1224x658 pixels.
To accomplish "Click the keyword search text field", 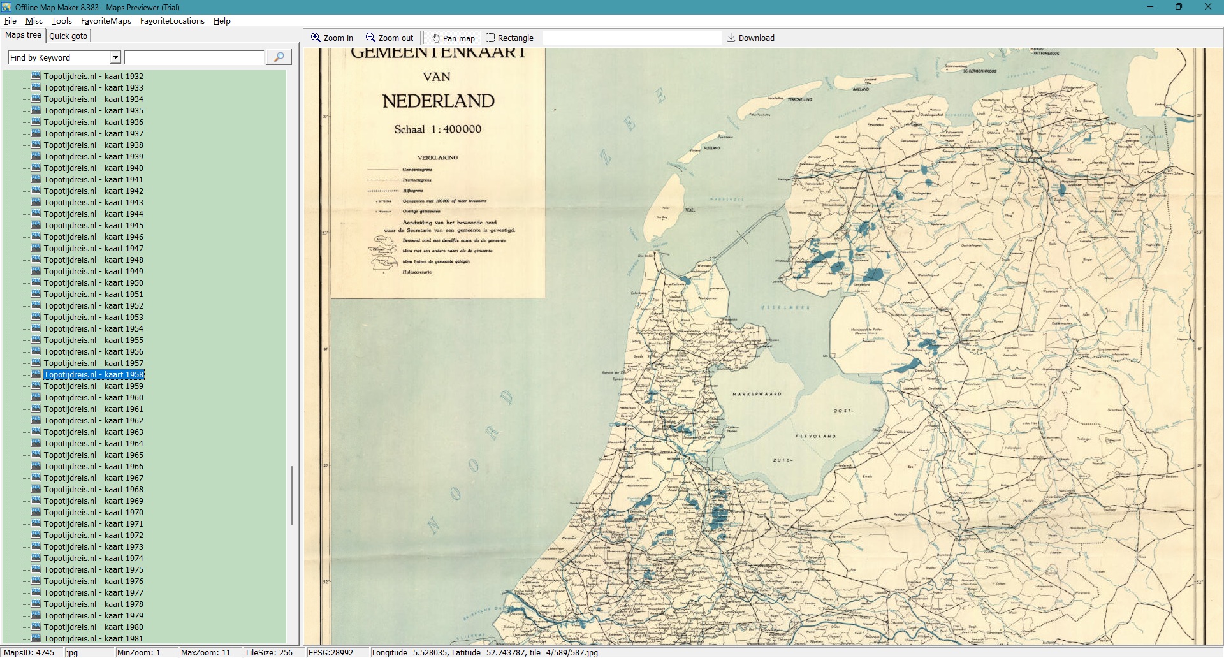I will pos(194,57).
